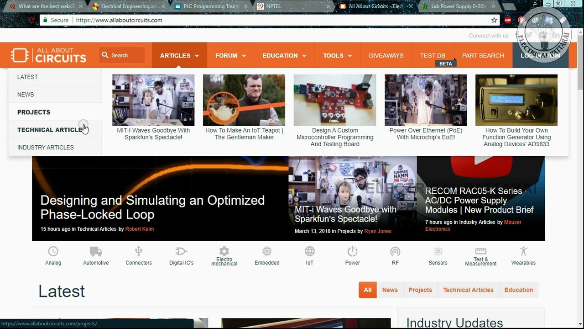
Task: Click author link Robert Keim
Action: (x=140, y=229)
